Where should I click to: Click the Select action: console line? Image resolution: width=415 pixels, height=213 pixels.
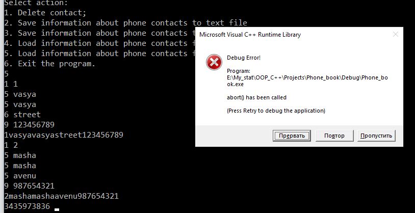[x=36, y=3]
